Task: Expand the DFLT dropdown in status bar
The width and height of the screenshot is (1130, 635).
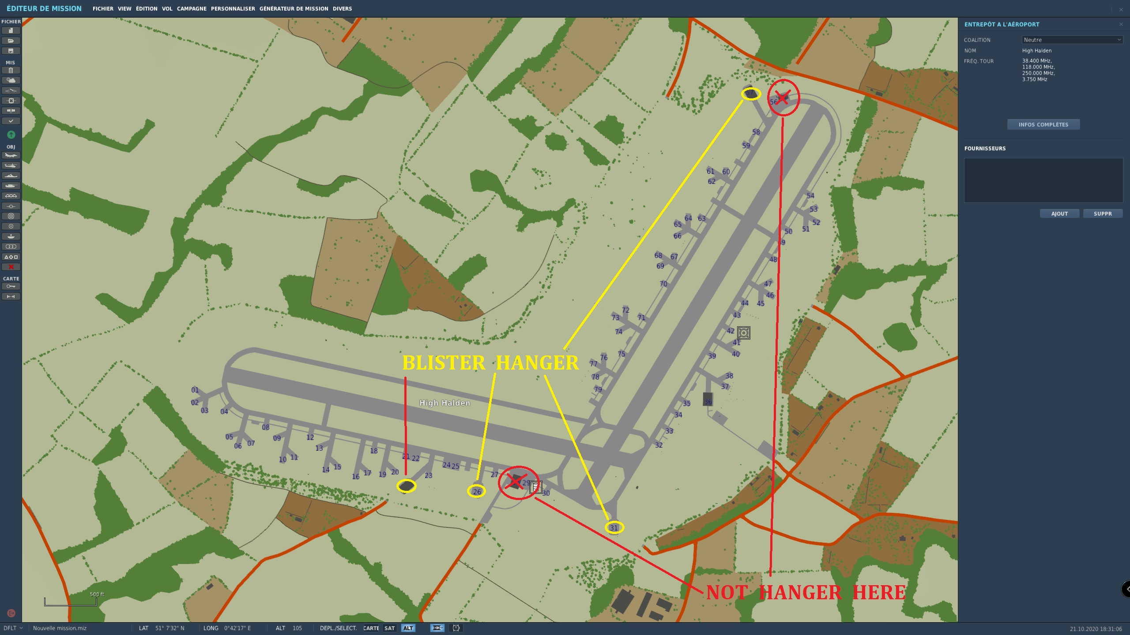Action: tap(13, 628)
